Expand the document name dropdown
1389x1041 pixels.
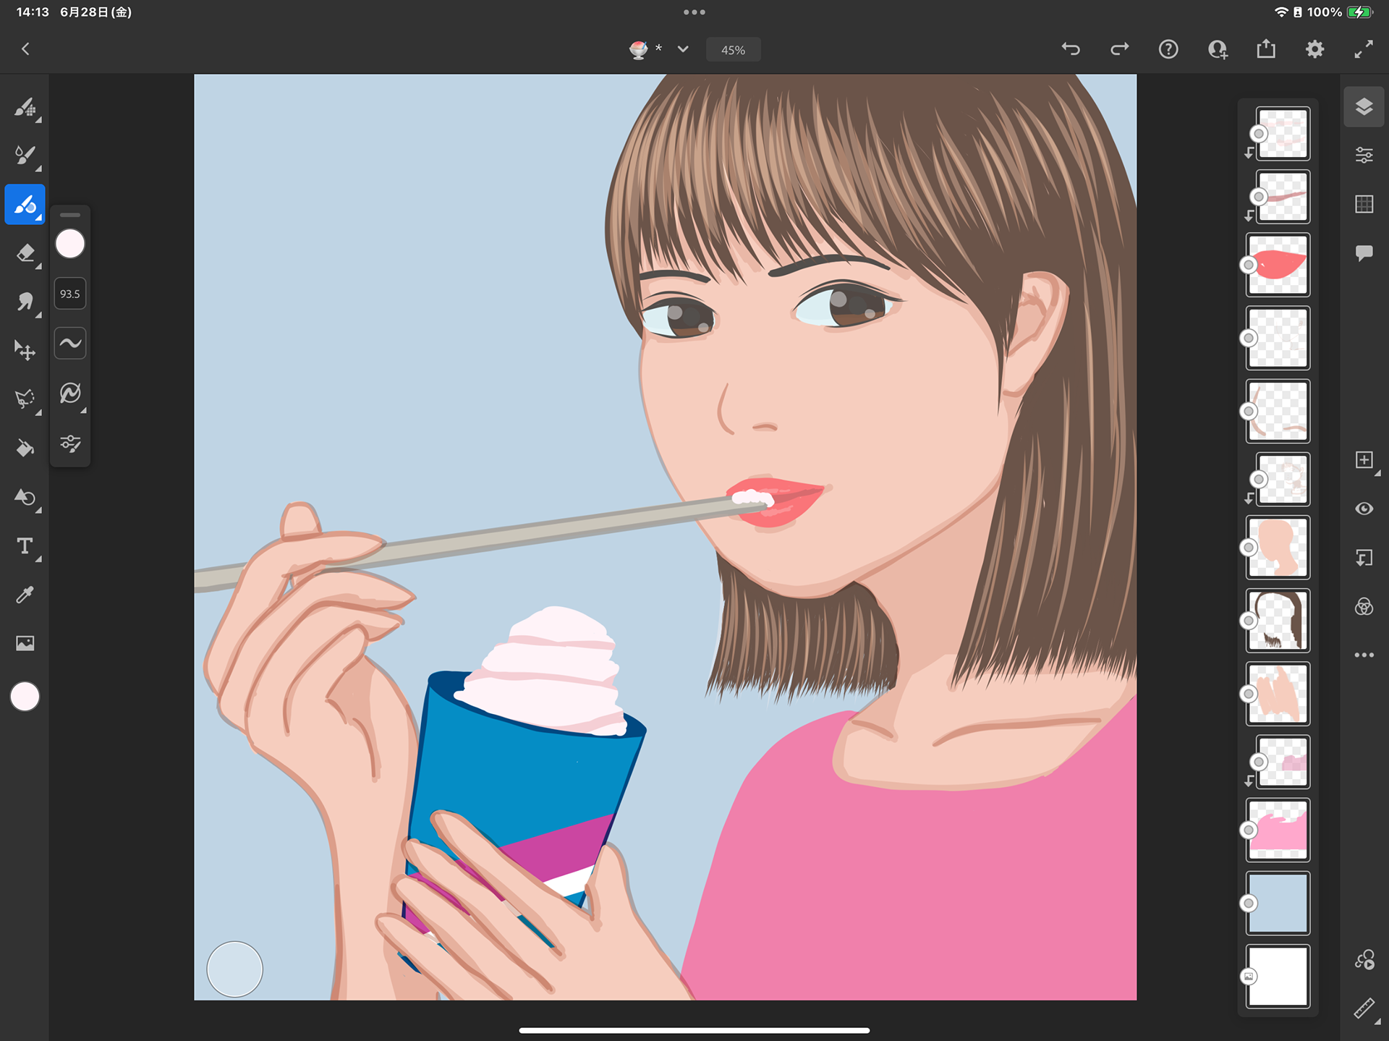(x=683, y=49)
